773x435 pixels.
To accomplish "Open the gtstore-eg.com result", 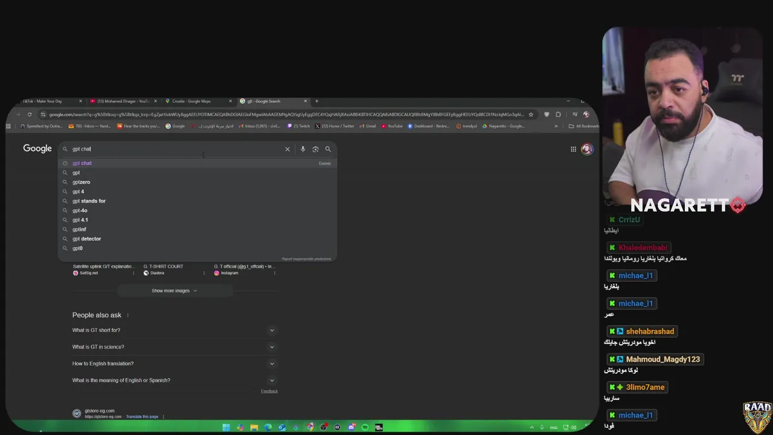I will (100, 411).
